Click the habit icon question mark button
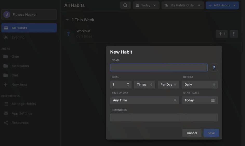Screen dimensions: 245x146 pos(214,68)
